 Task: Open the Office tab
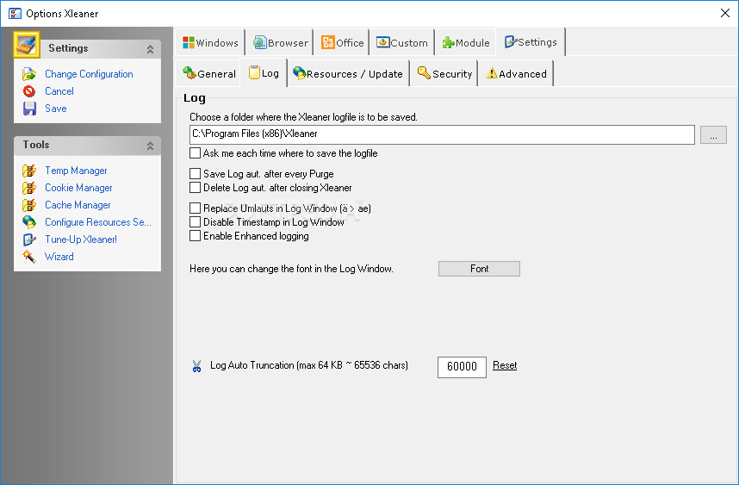342,43
